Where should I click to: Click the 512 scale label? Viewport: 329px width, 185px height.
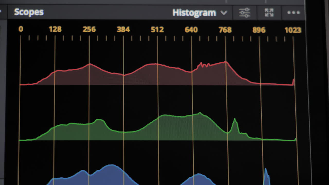click(x=157, y=30)
